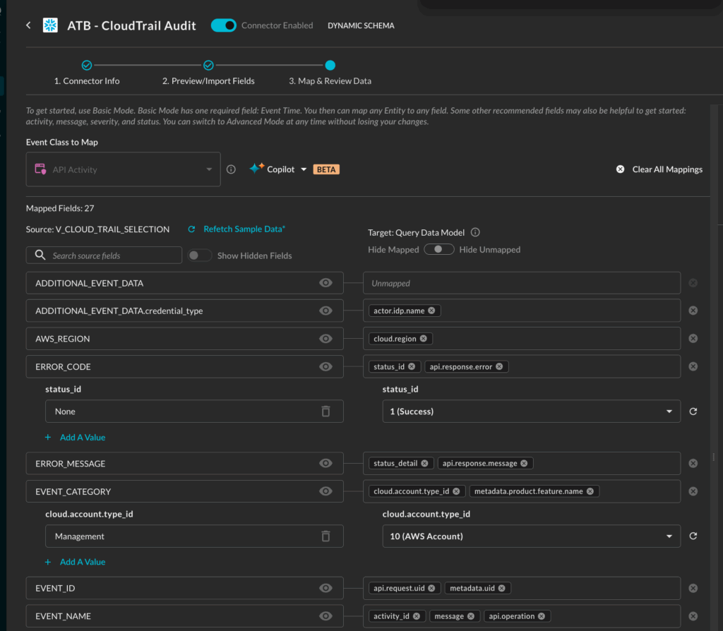Disable the Connector Enabled toggle

tap(224, 25)
